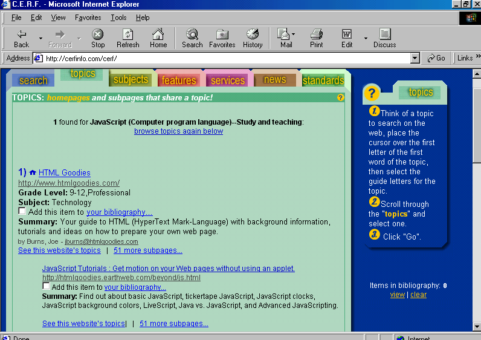
Task: Open the File menu
Action: [x=16, y=18]
